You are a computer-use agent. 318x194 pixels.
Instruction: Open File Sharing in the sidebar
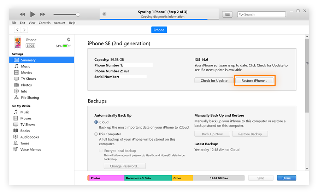tap(30, 98)
